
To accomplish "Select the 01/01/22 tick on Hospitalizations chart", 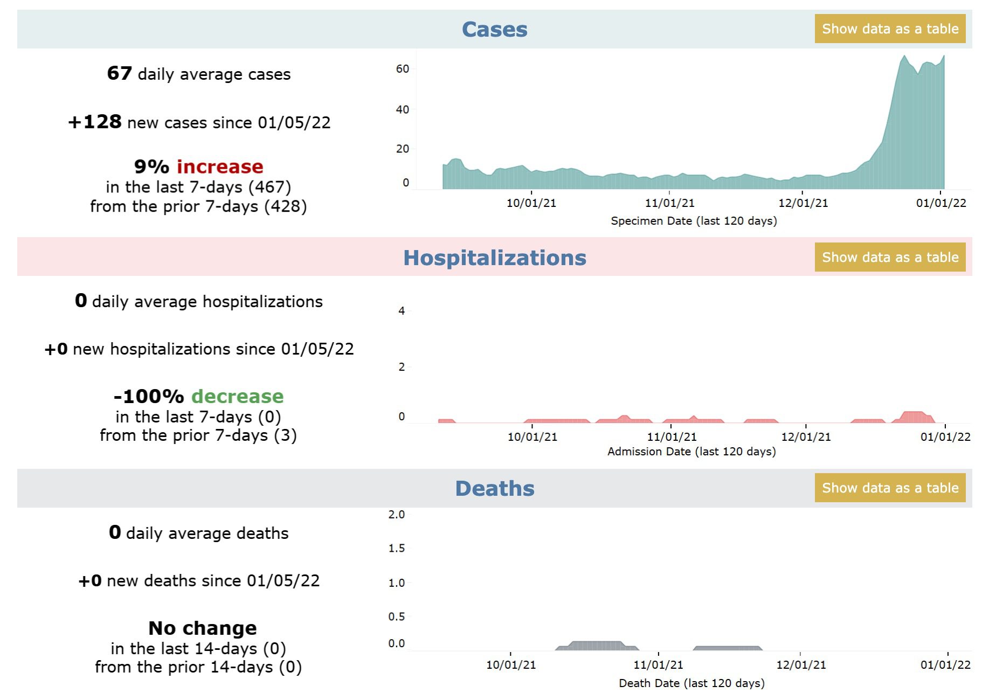I will pos(945,437).
